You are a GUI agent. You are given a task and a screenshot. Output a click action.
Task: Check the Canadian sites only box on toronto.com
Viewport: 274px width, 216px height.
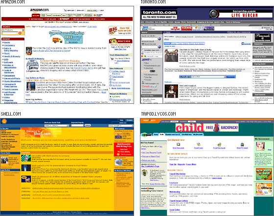[142, 50]
